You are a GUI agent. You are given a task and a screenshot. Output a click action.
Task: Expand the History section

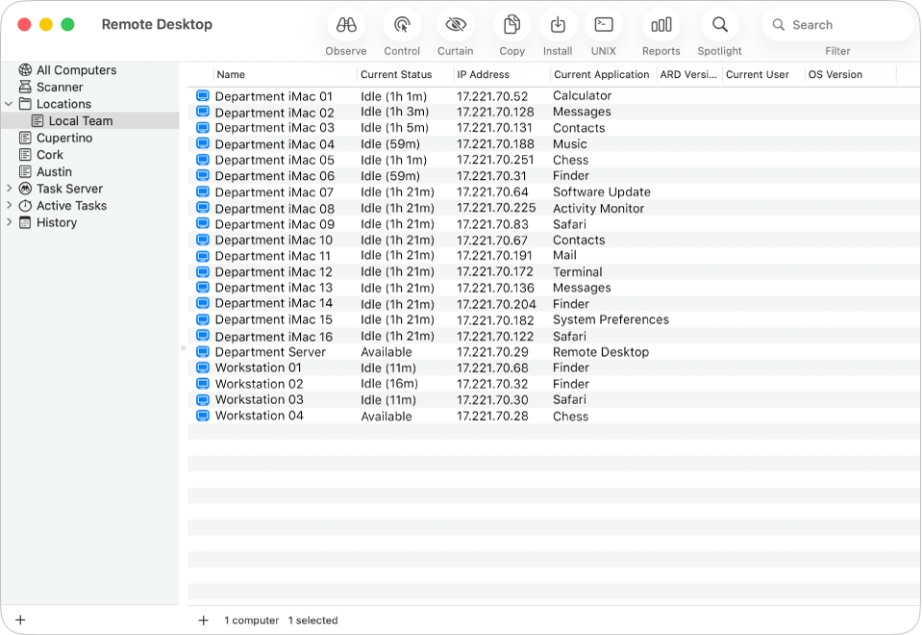click(x=8, y=222)
